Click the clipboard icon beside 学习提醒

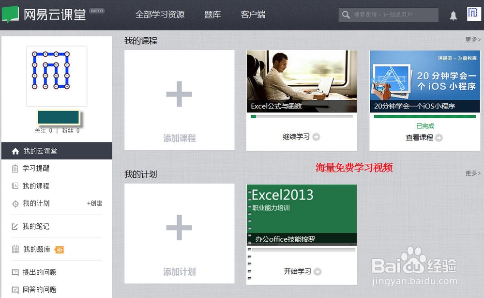[15, 169]
